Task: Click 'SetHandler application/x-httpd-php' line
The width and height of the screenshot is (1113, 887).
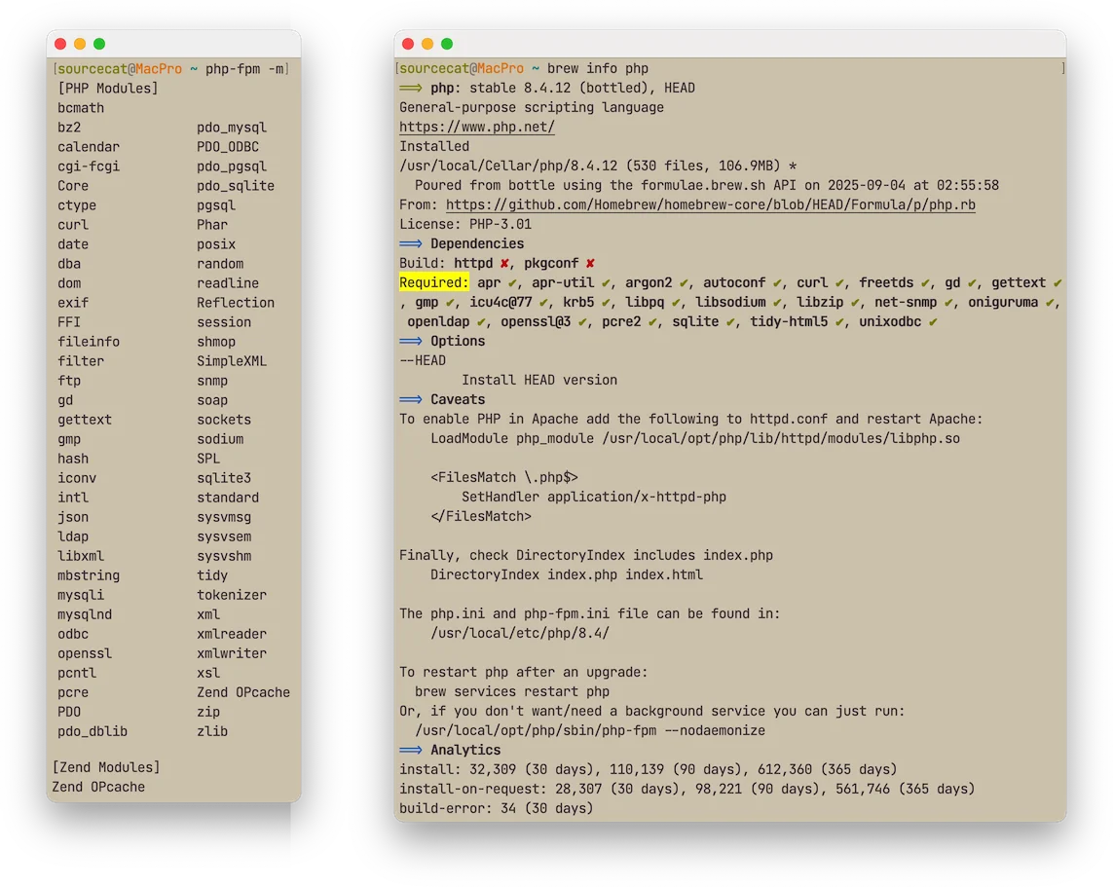Action: 594,497
